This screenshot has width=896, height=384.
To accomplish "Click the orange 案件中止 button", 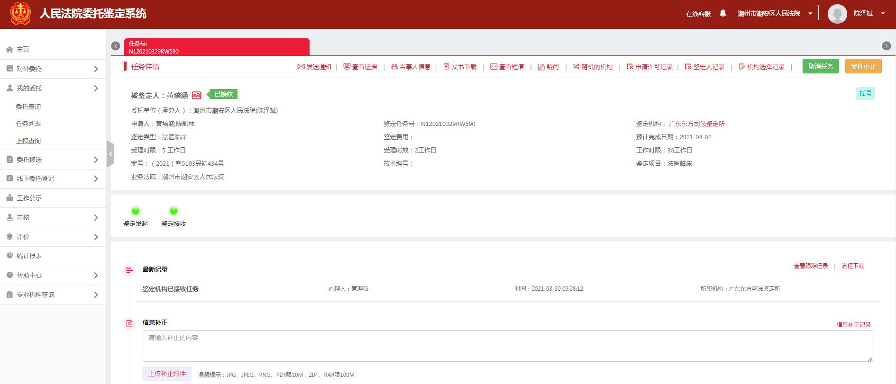I will [863, 66].
